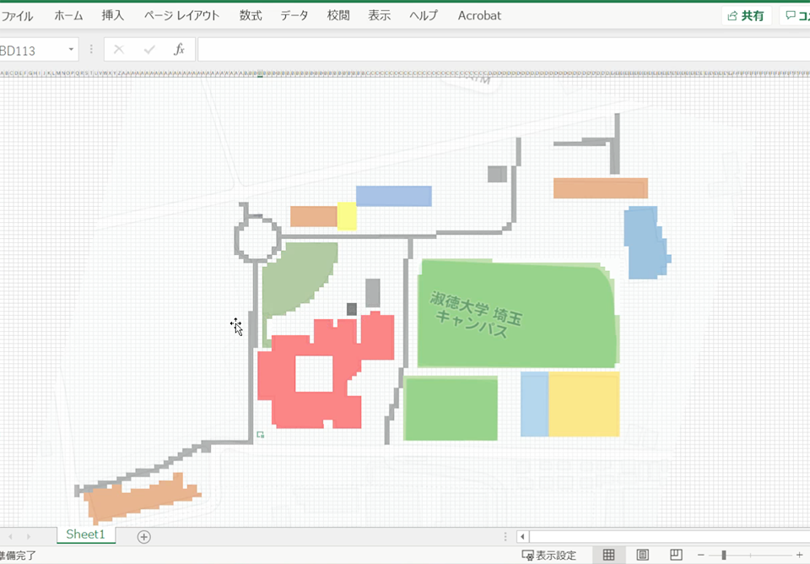This screenshot has height=564, width=810.
Task: Switch to Normal view icon
Action: click(609, 556)
